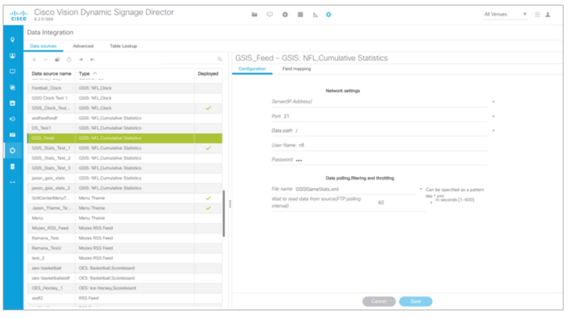Click the user profile icon at top right

pyautogui.click(x=548, y=15)
